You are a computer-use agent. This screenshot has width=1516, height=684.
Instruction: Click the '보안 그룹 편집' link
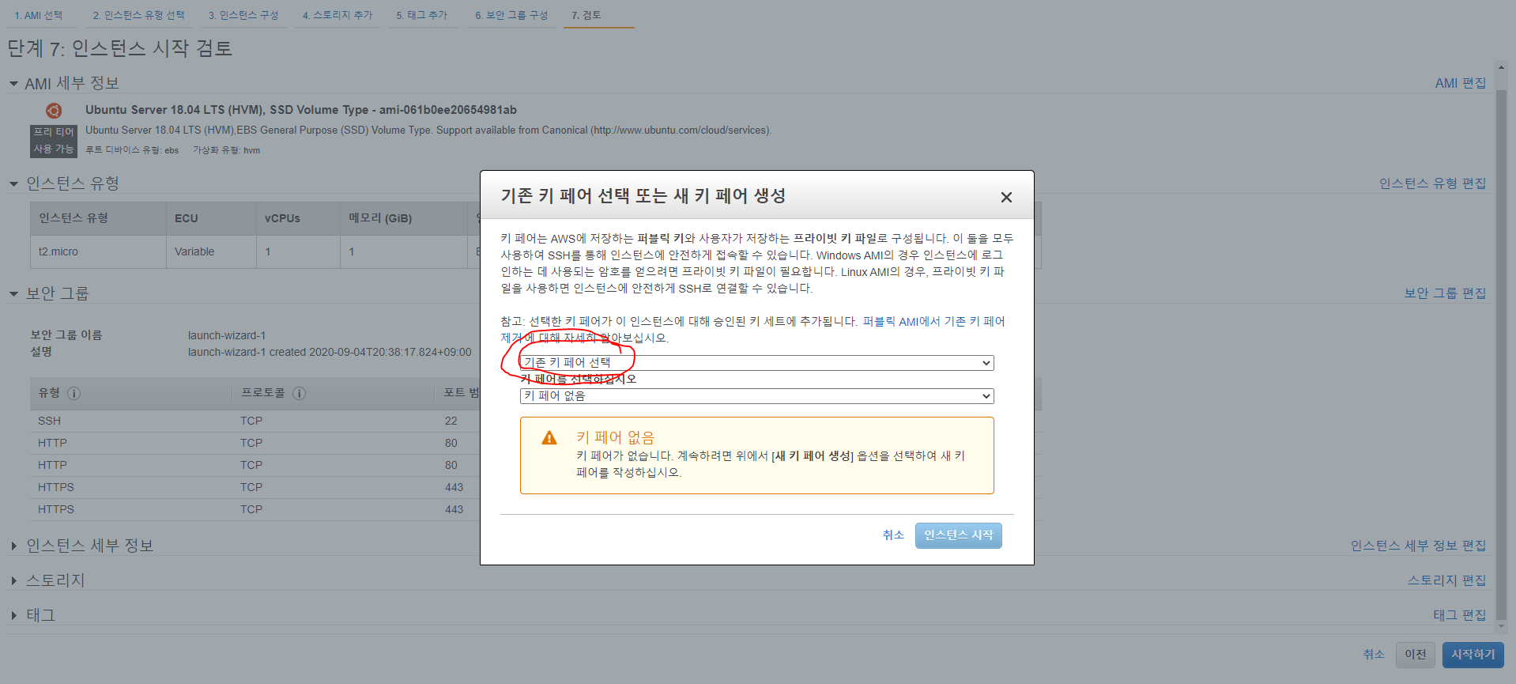(1446, 293)
